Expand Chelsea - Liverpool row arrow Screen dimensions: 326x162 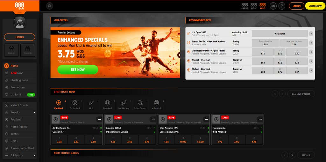point(311,70)
